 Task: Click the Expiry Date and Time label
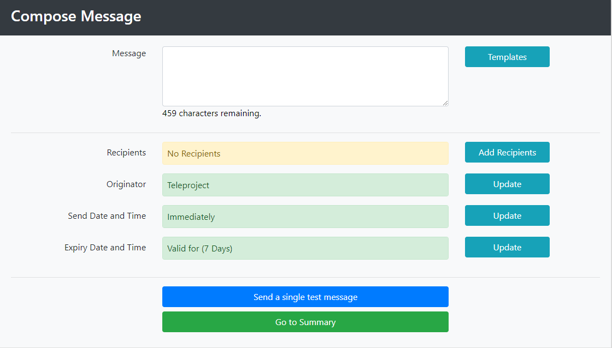point(105,248)
